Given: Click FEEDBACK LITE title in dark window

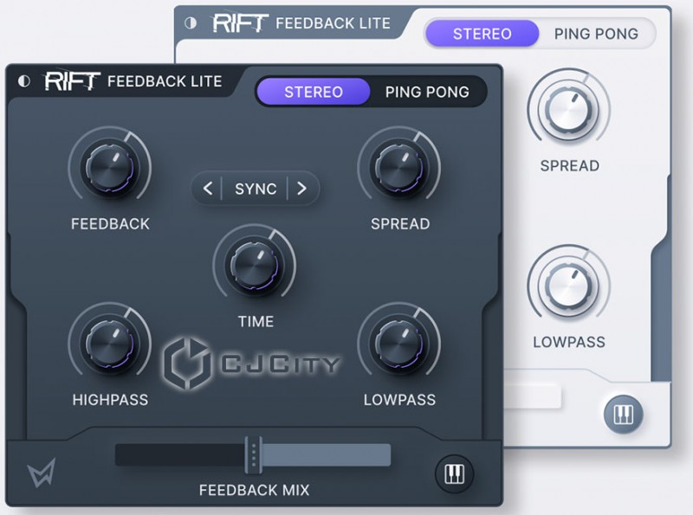Looking at the screenshot, I should [165, 81].
